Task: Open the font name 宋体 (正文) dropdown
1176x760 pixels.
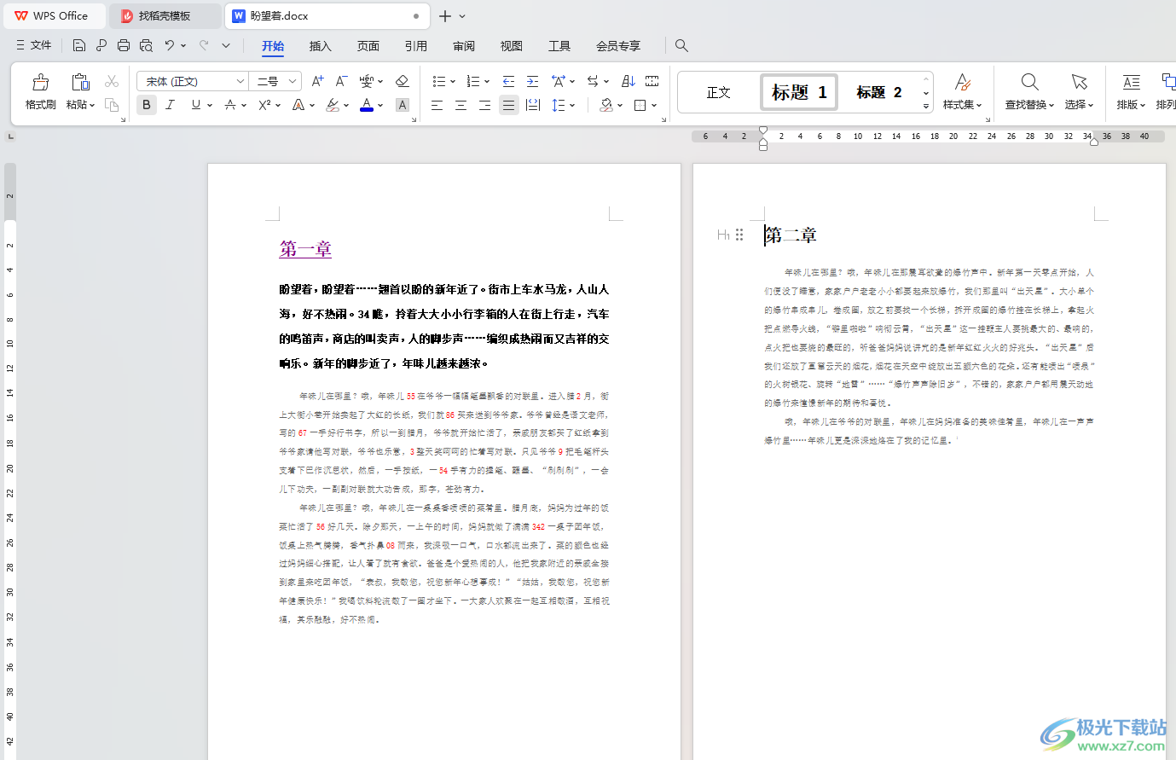Action: [240, 81]
